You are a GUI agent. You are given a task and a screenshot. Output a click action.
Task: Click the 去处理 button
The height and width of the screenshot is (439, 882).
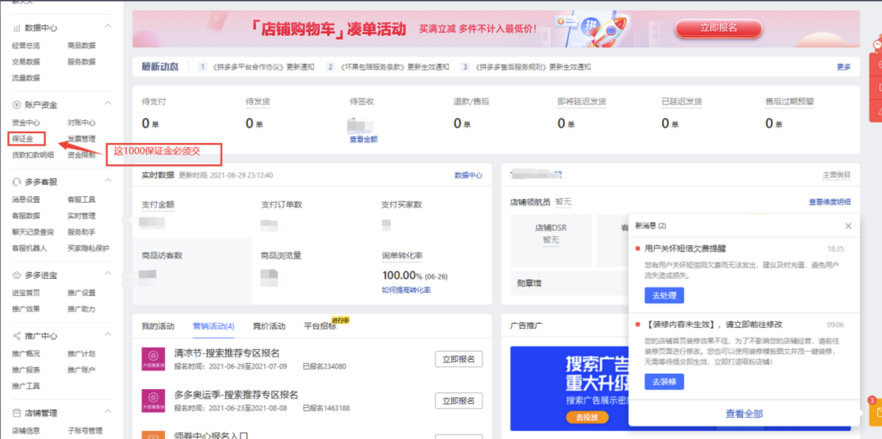coord(664,295)
